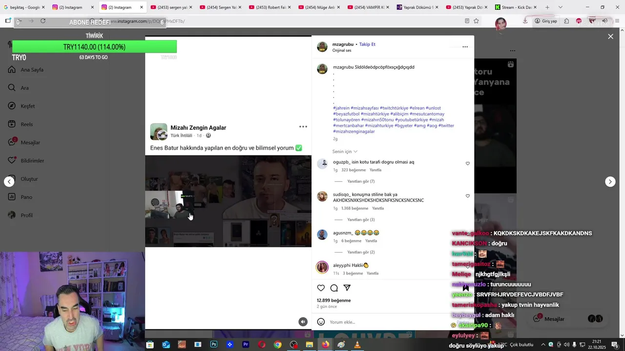Image resolution: width=625 pixels, height=351 pixels.
Task: Reply to sudisqo_ comment via Yanıtla
Action: pos(378,209)
